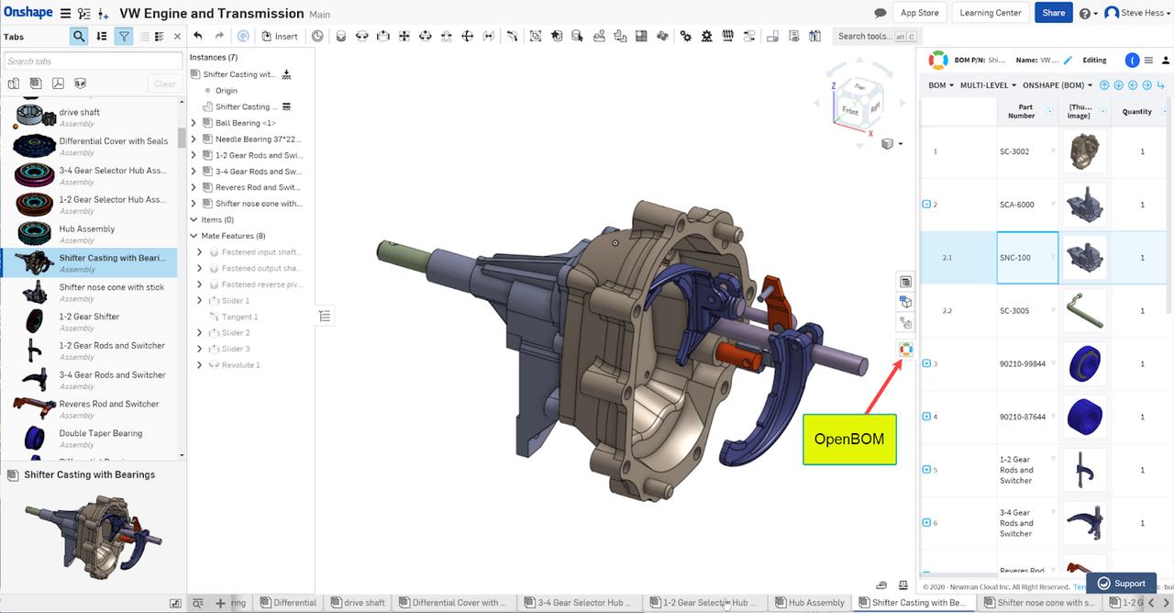This screenshot has height=613, width=1174.
Task: Toggle the checkbox next to part SCA-6000
Action: tap(928, 204)
